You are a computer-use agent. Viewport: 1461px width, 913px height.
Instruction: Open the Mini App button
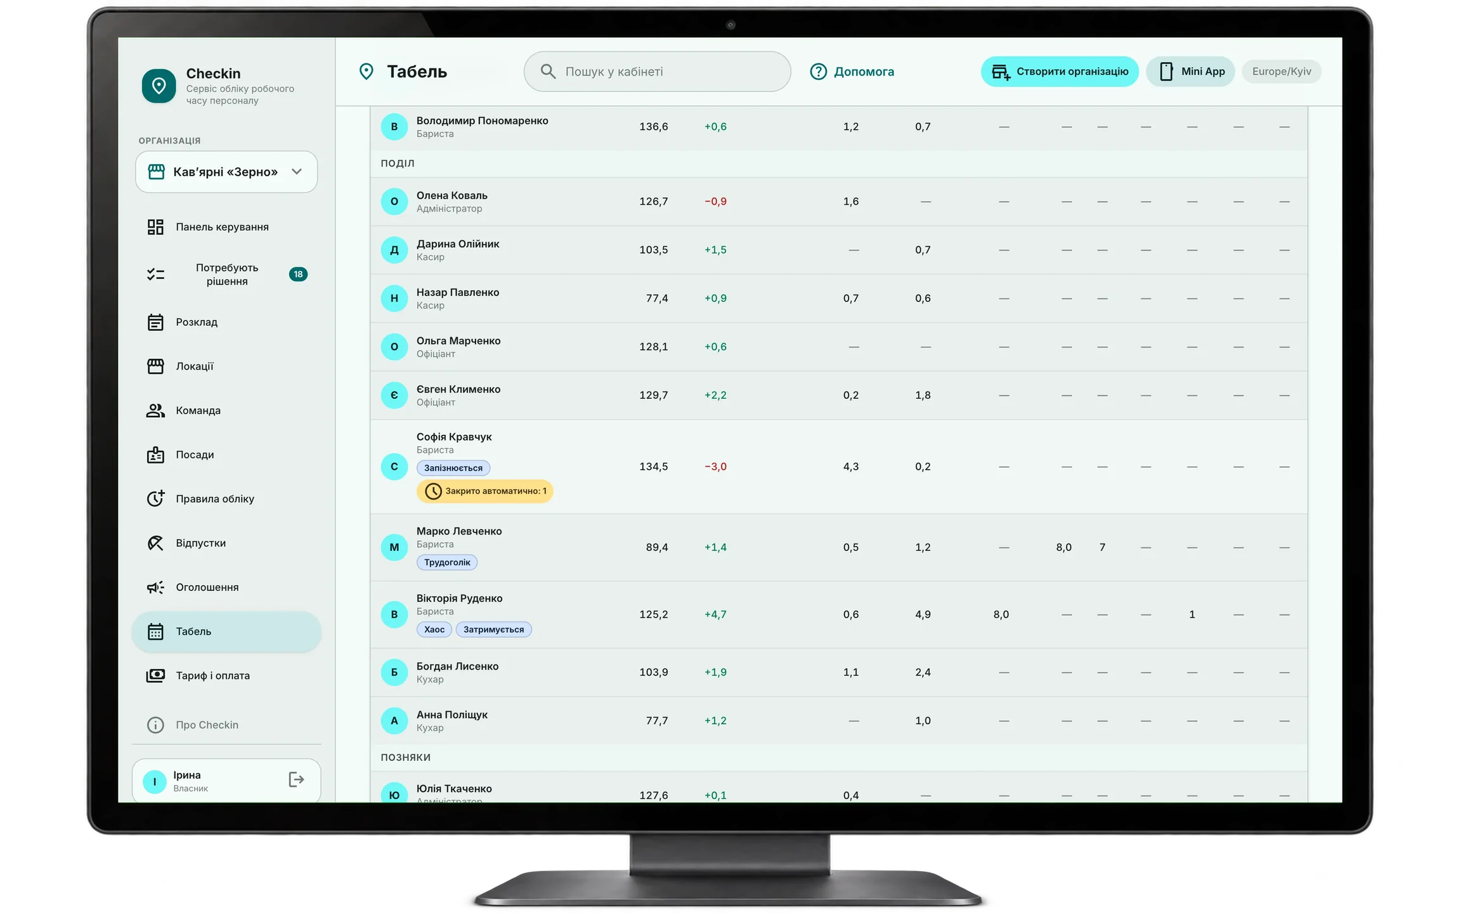pyautogui.click(x=1190, y=72)
